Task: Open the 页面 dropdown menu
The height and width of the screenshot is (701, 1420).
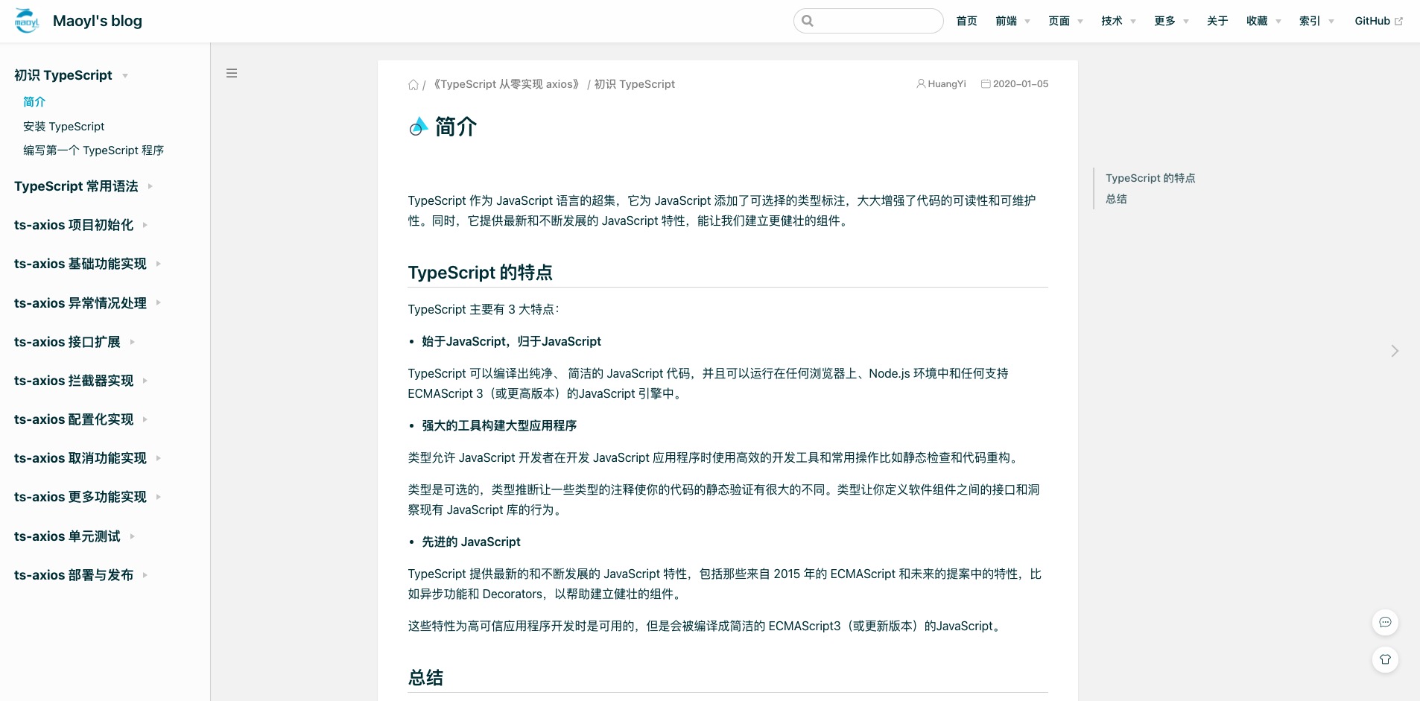Action: click(1065, 21)
